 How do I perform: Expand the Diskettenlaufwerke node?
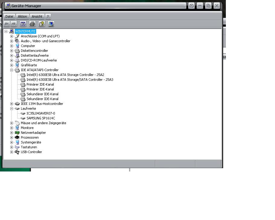(x=11, y=55)
